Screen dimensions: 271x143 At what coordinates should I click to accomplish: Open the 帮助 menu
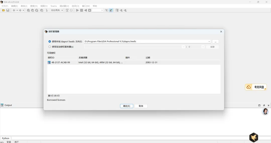[95, 6]
